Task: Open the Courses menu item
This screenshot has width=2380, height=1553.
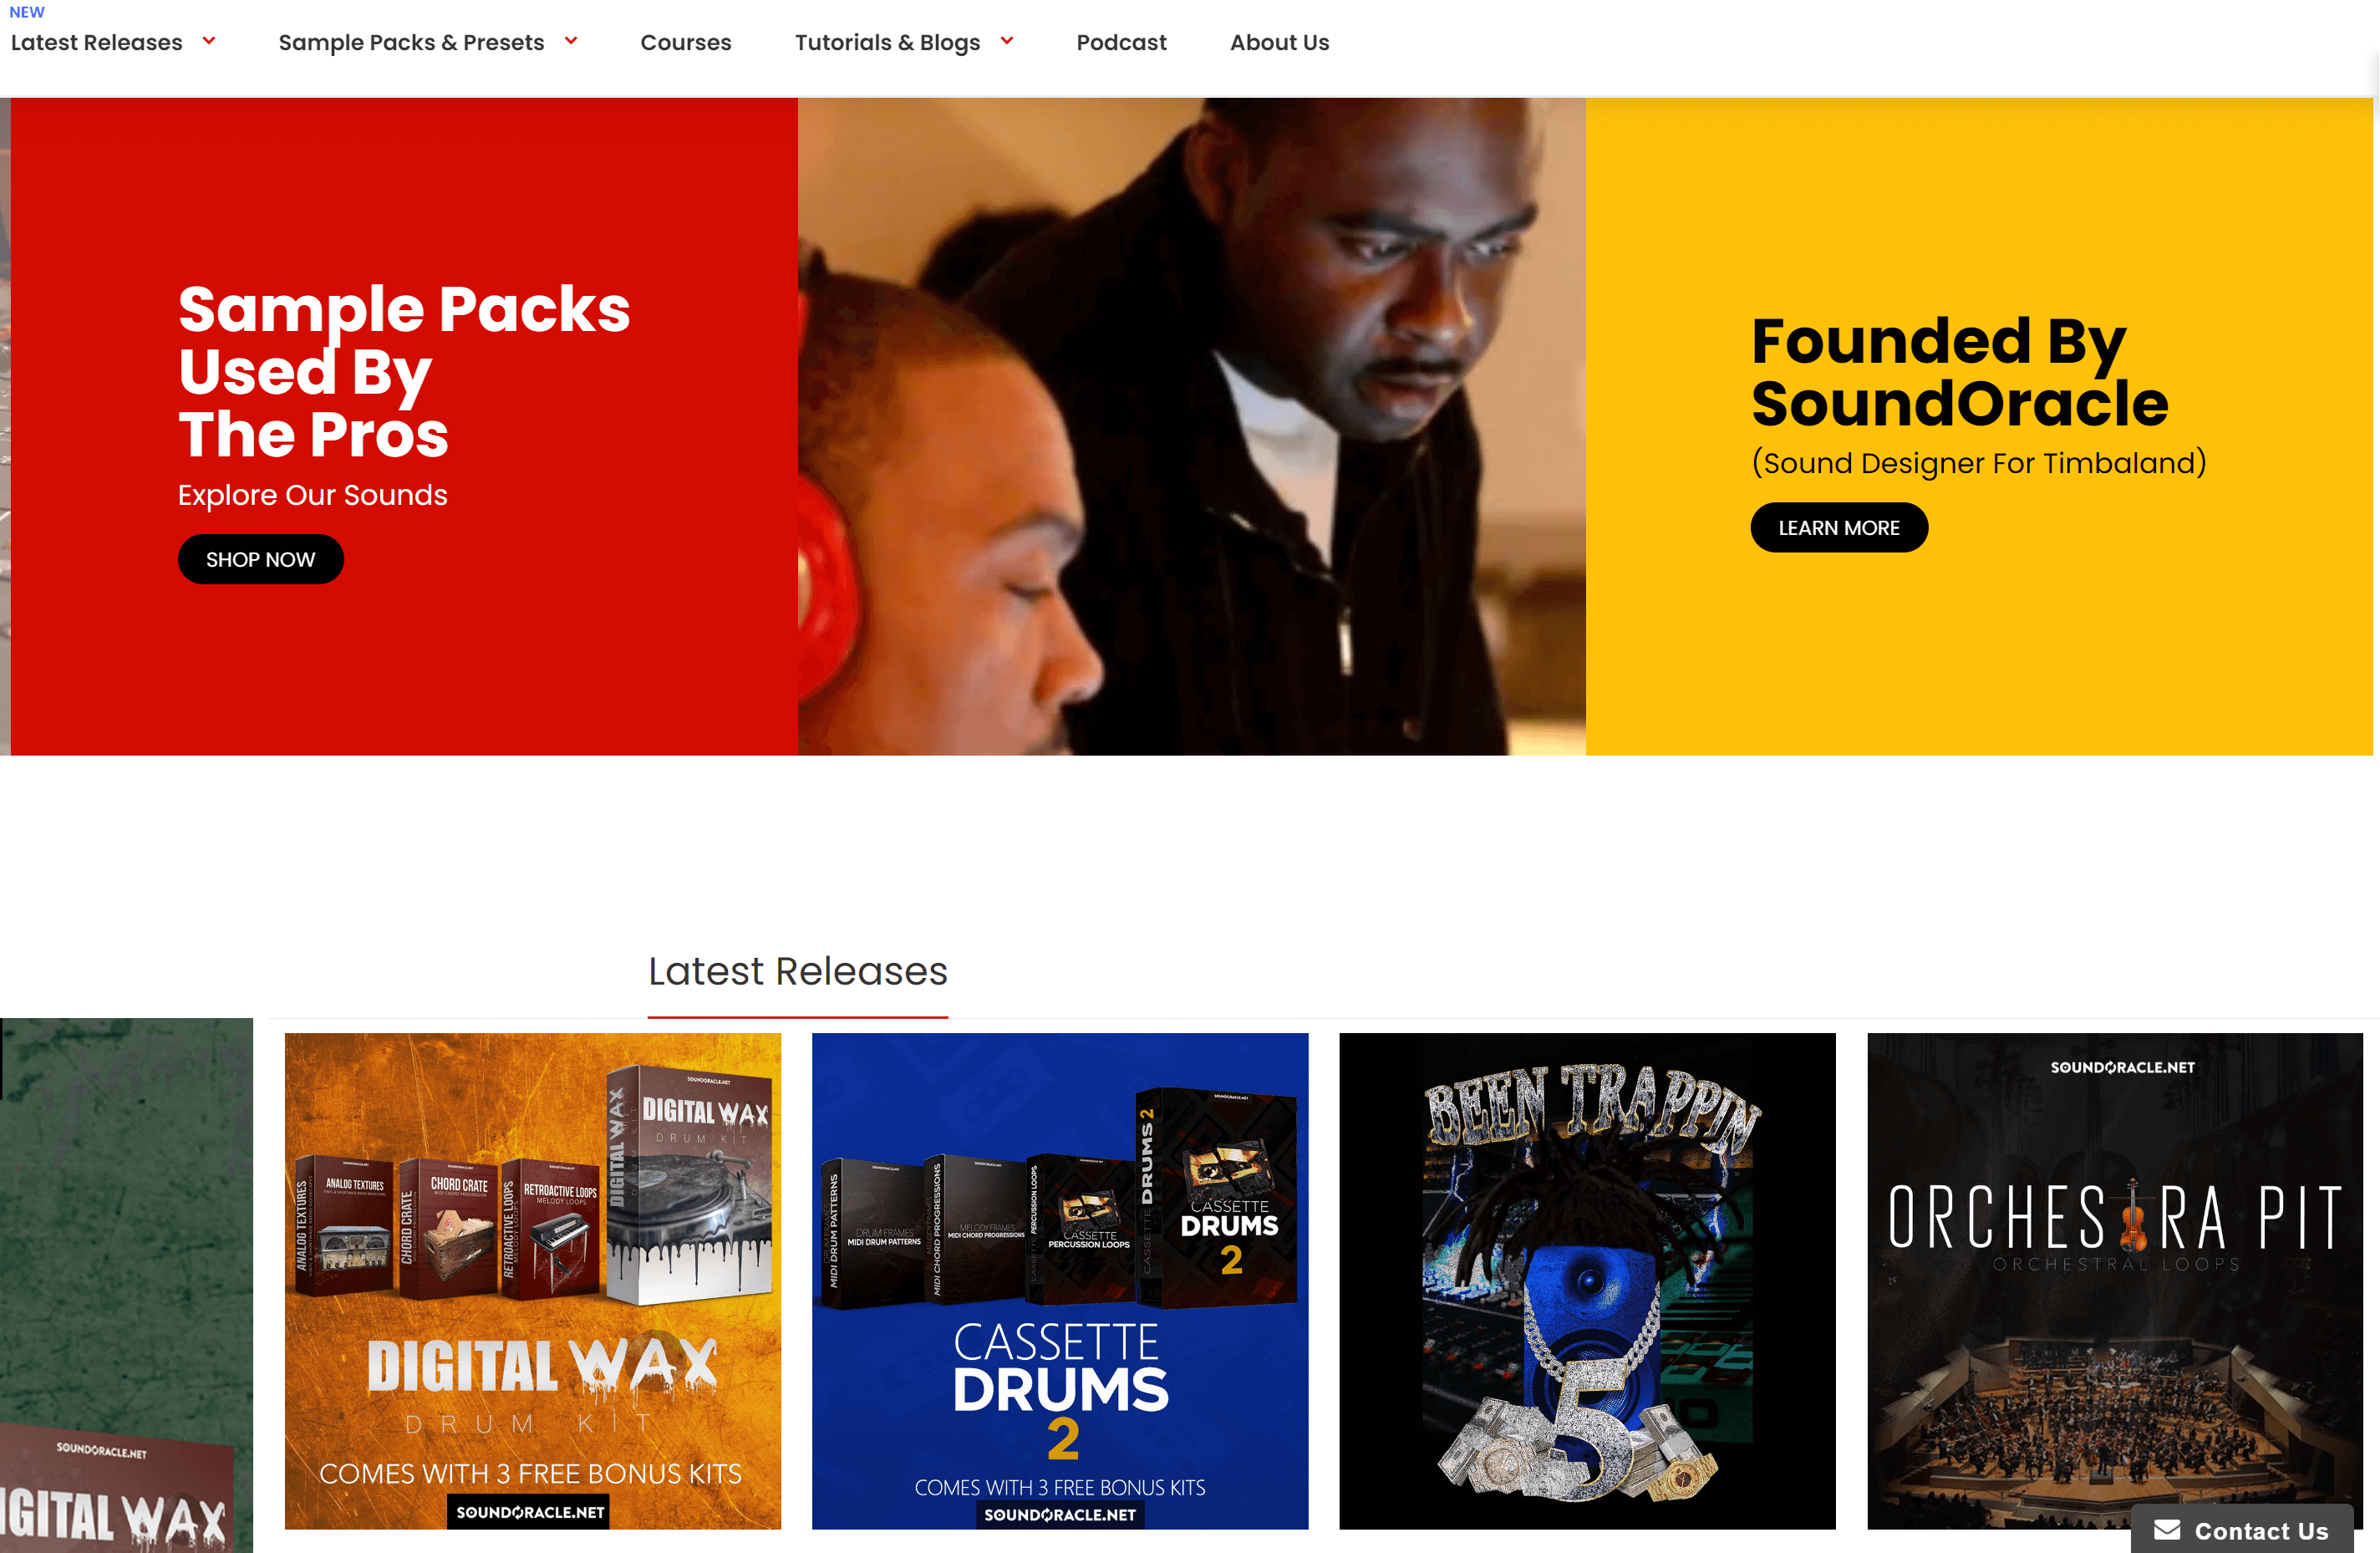Action: (x=686, y=42)
